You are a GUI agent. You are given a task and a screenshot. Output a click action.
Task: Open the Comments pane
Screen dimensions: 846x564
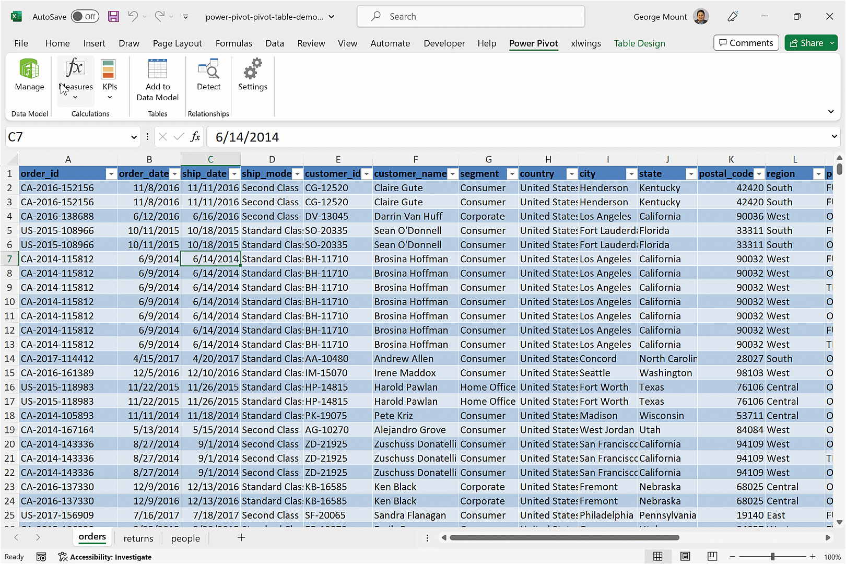pyautogui.click(x=746, y=42)
